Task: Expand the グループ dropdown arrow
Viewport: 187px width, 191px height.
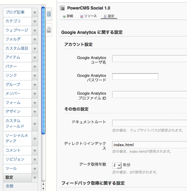Action: [35, 85]
